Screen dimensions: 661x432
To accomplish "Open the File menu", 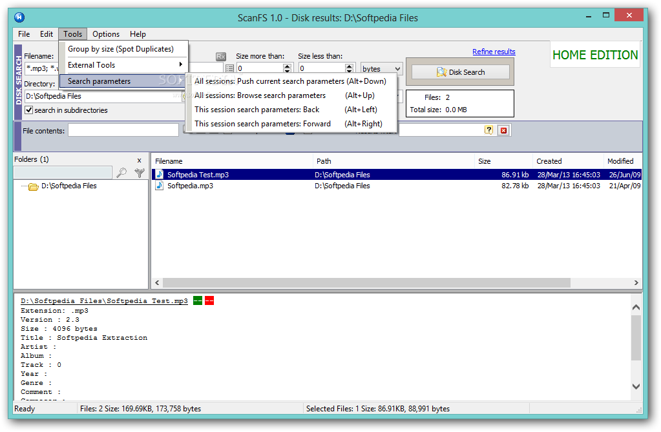I will click(x=24, y=34).
